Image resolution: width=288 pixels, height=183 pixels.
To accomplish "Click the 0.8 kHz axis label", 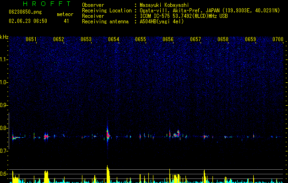I will pos(4,128).
